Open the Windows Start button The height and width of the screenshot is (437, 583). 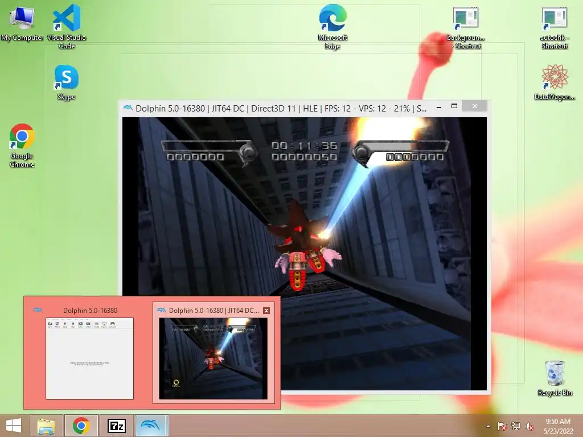(x=14, y=426)
